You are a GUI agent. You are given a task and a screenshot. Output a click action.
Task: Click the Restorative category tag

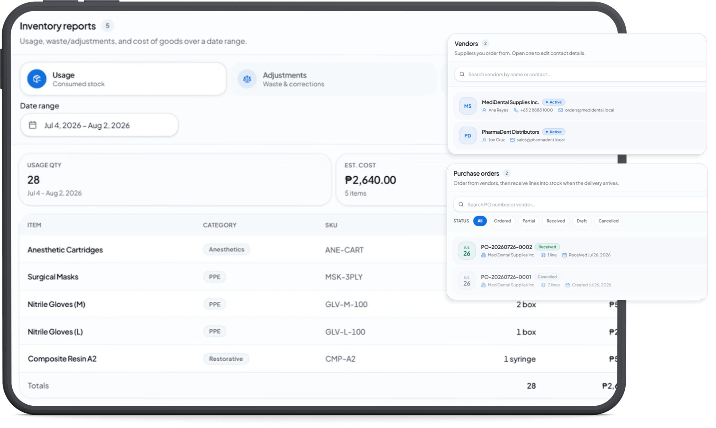(226, 359)
